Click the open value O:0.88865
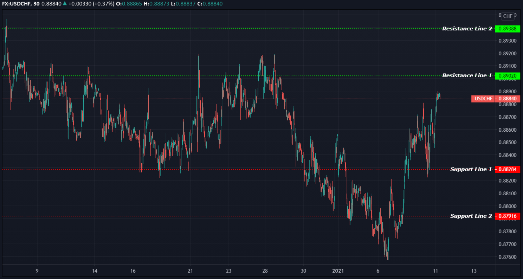523x279 pixels. [129, 4]
